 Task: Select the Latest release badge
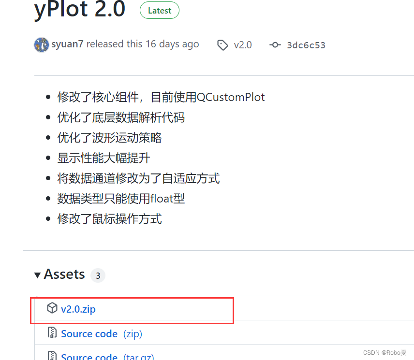pos(159,10)
